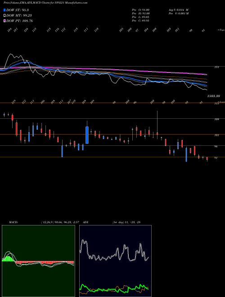Click the 131 axis label on EMA chart

[x=216, y=67]
